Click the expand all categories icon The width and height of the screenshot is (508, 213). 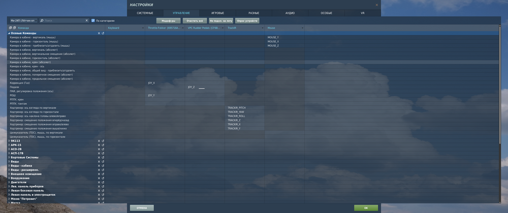point(11,28)
